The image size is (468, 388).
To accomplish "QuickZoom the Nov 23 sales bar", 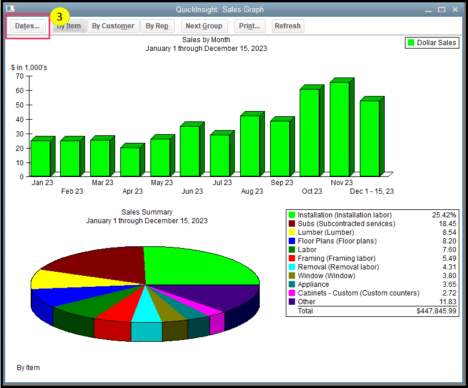I will tap(341, 127).
